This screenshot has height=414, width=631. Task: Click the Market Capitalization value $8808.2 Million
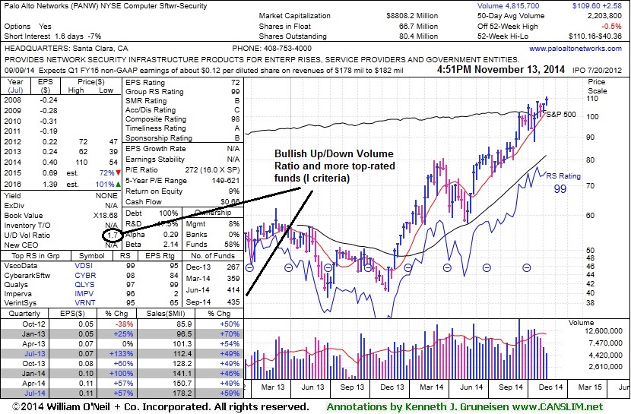point(412,16)
